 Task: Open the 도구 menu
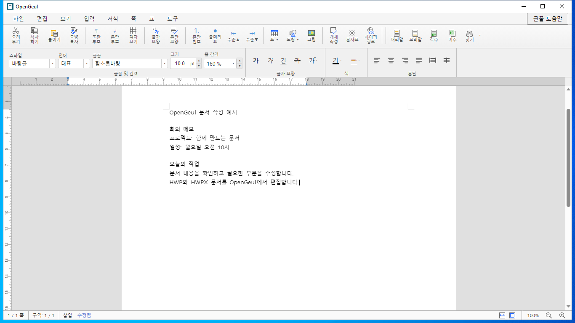click(173, 19)
